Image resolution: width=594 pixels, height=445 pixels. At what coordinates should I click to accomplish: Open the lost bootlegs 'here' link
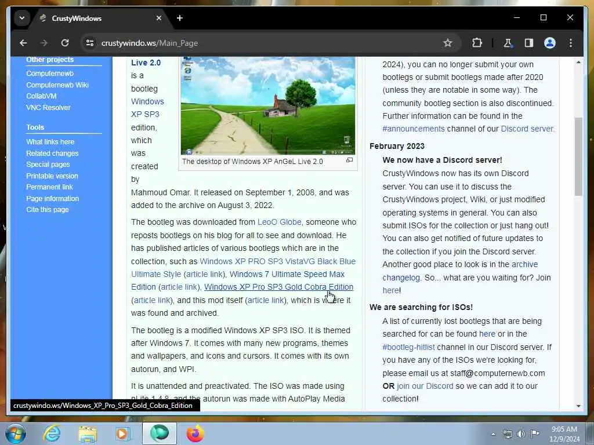[x=487, y=334]
